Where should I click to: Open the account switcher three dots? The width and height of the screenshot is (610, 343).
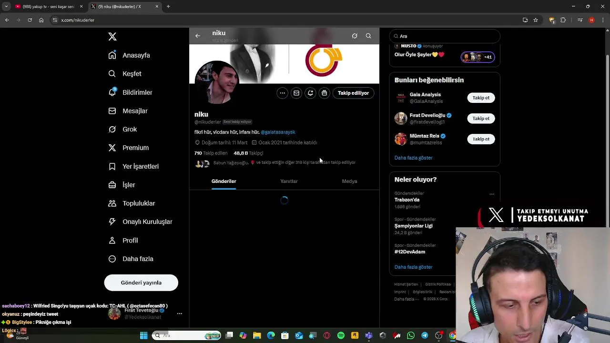point(180,313)
